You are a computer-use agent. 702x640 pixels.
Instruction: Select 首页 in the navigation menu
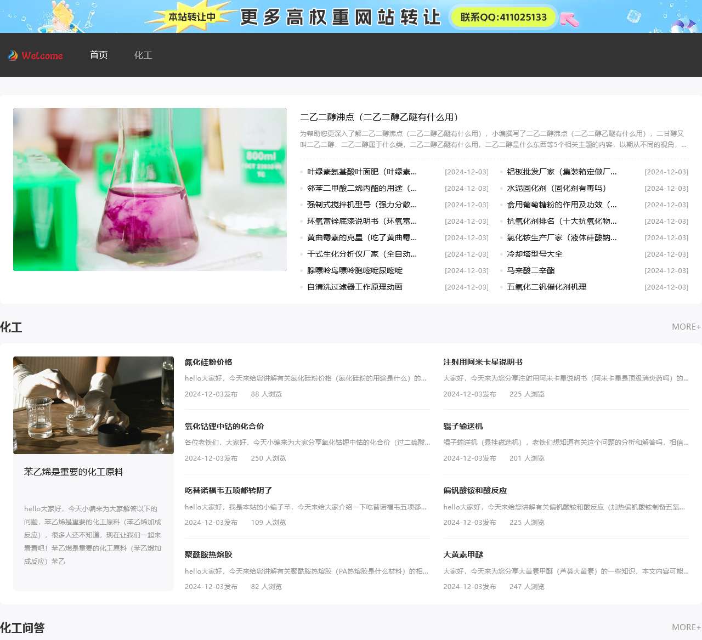[99, 55]
